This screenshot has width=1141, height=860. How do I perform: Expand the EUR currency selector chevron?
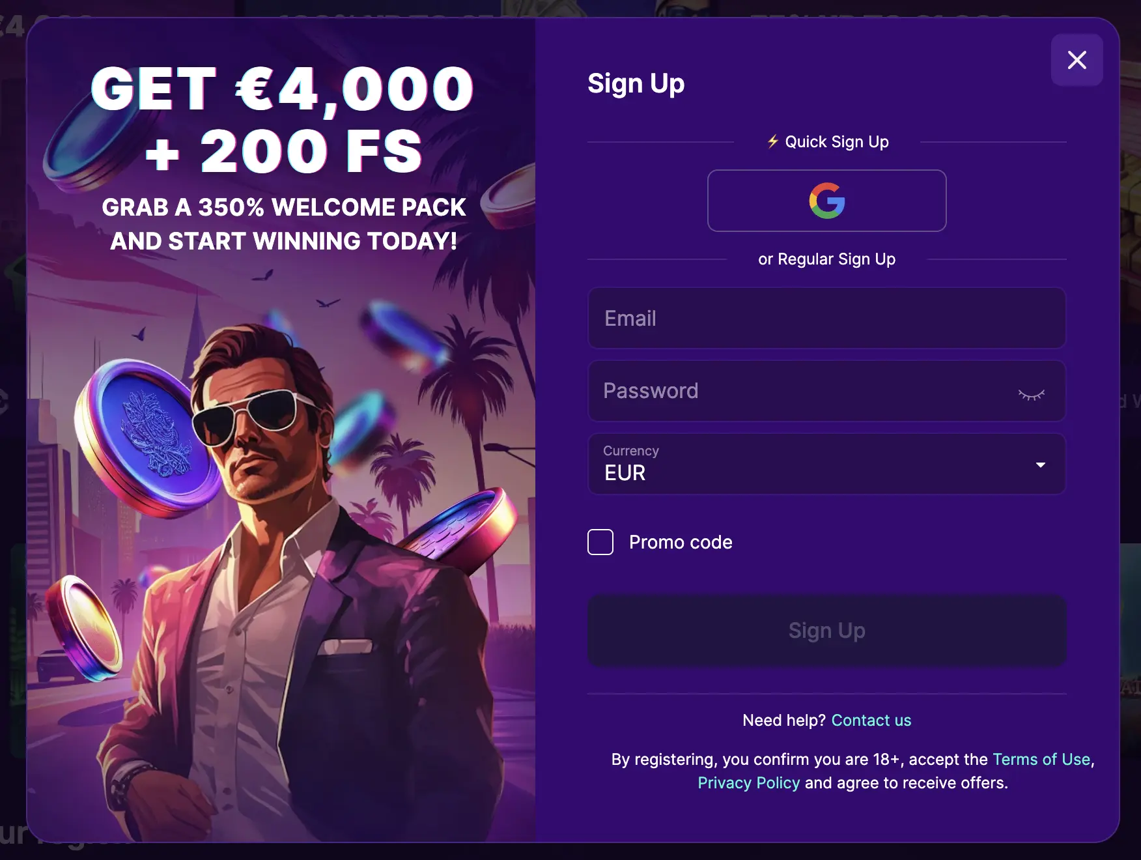pos(1041,465)
